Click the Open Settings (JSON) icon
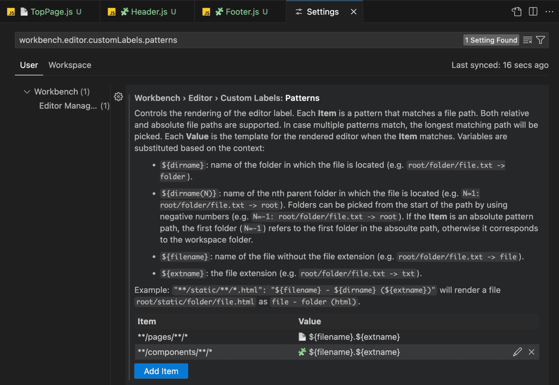 [516, 12]
